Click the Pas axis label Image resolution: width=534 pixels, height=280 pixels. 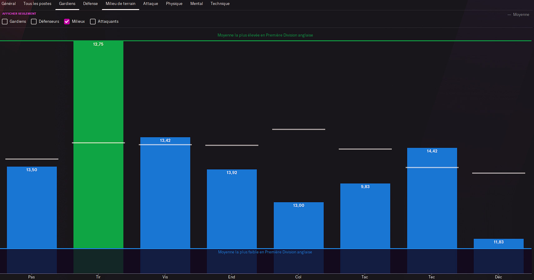32,277
